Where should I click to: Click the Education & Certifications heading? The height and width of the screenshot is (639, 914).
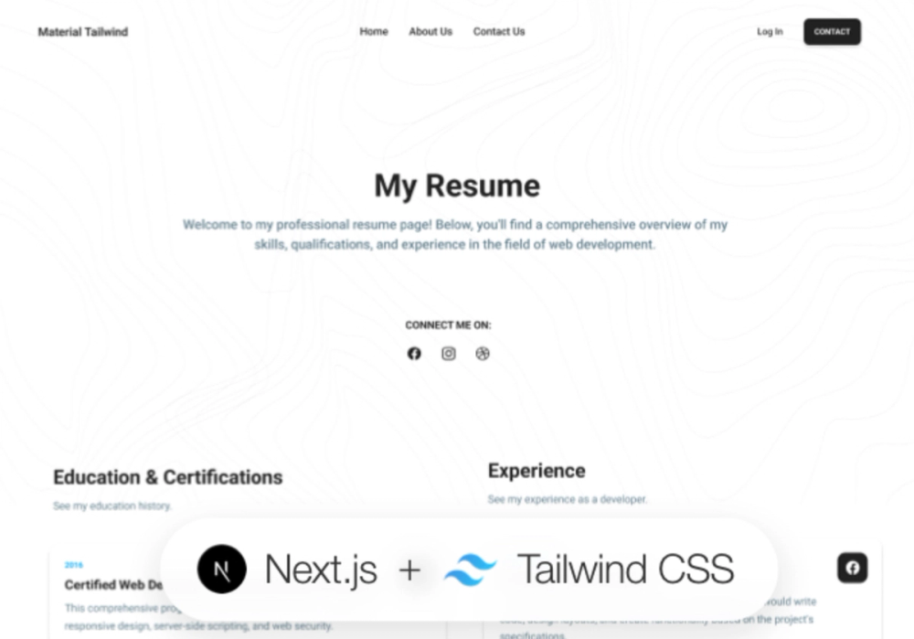168,477
